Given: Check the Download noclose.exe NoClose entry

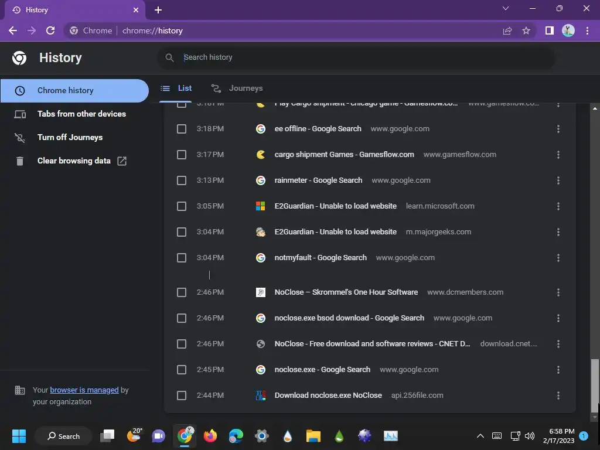Looking at the screenshot, I should [182, 396].
